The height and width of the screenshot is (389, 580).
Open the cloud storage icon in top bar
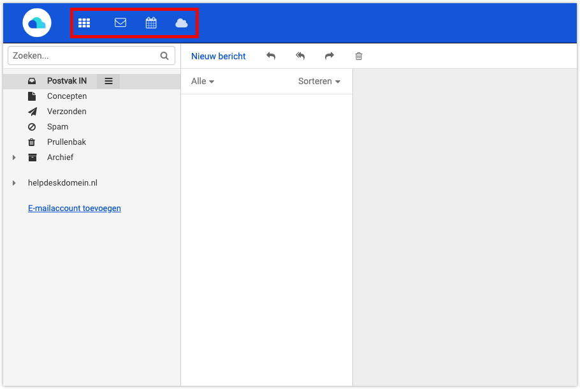click(182, 22)
